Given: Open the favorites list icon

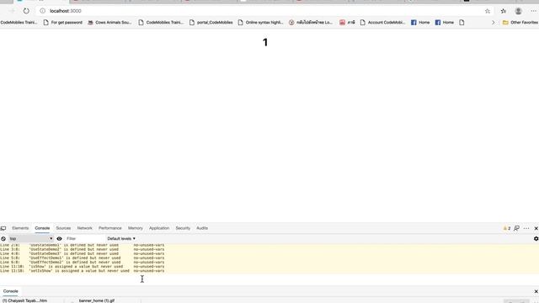Looking at the screenshot, I should (504, 11).
